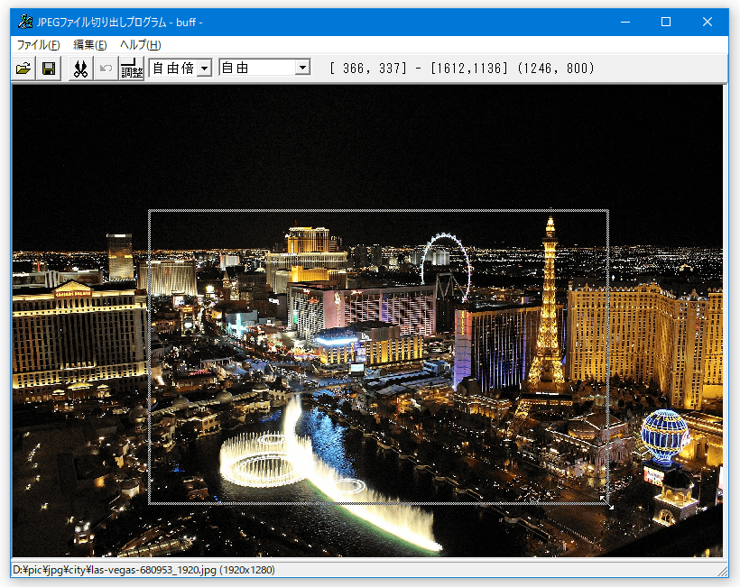Save the image with the floppy disk icon
Image resolution: width=740 pixels, height=587 pixels.
pos(49,69)
